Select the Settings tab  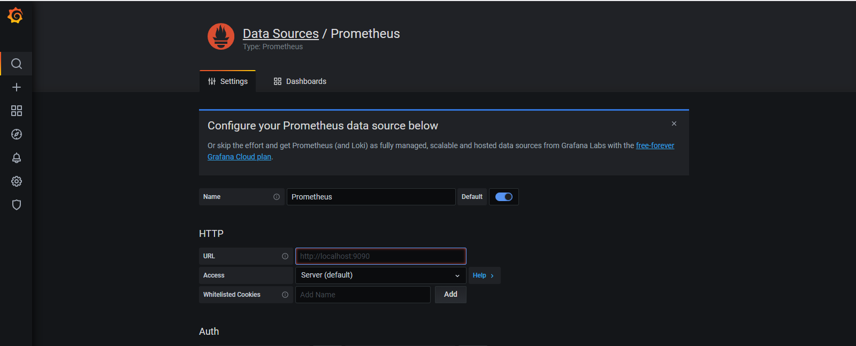pyautogui.click(x=228, y=81)
